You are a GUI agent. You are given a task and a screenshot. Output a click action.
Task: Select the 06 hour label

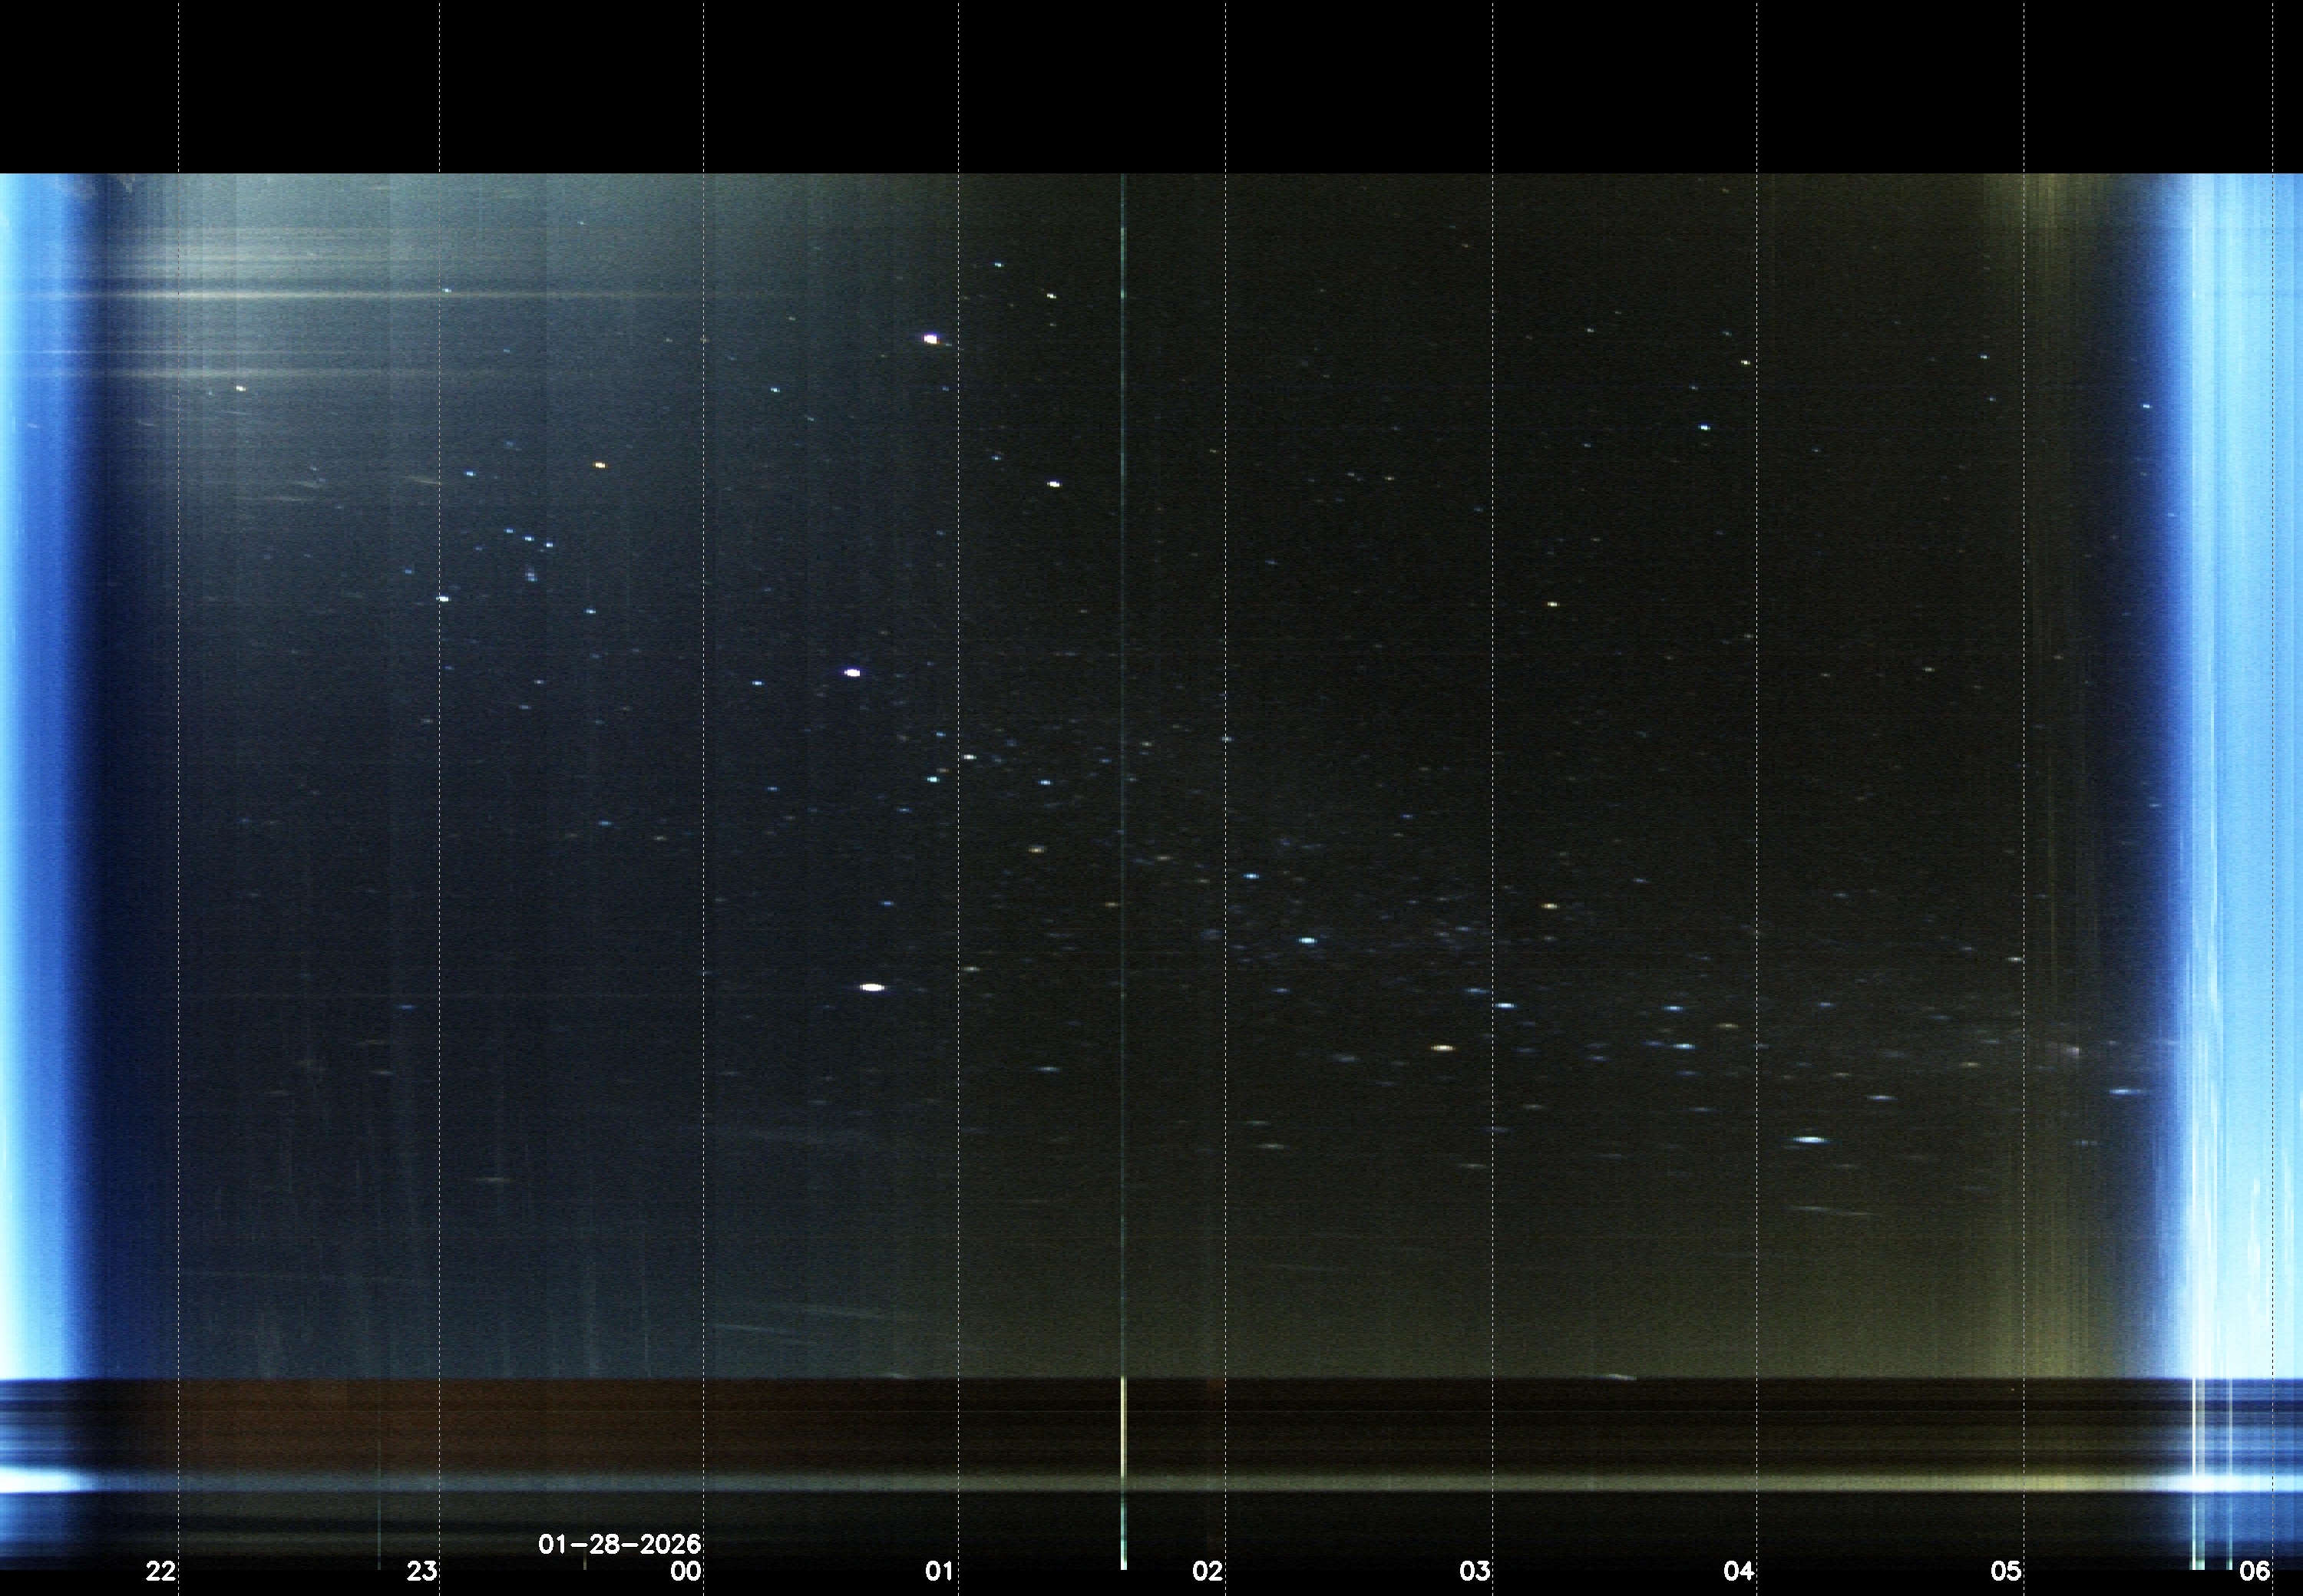click(2254, 1571)
